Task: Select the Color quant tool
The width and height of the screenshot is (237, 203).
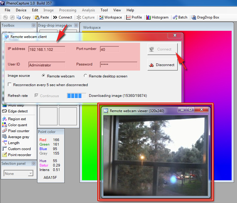Action: point(17,125)
